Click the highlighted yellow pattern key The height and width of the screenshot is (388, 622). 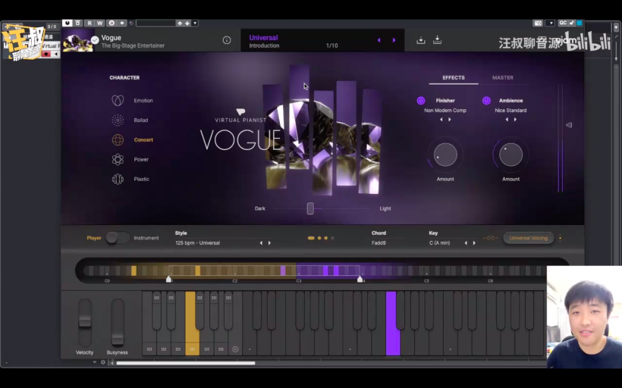point(192,323)
